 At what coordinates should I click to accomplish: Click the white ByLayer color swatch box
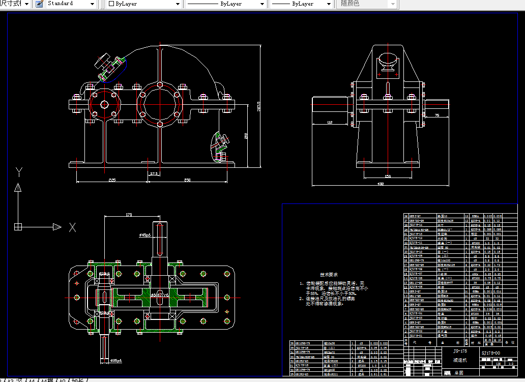click(x=111, y=4)
